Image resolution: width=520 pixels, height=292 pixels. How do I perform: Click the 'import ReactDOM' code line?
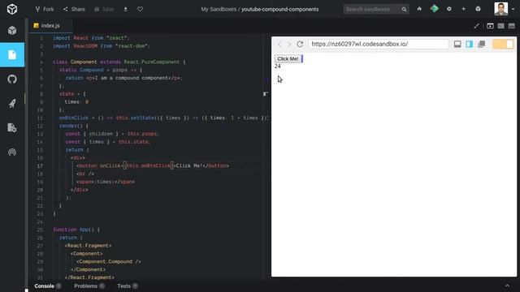(102, 46)
